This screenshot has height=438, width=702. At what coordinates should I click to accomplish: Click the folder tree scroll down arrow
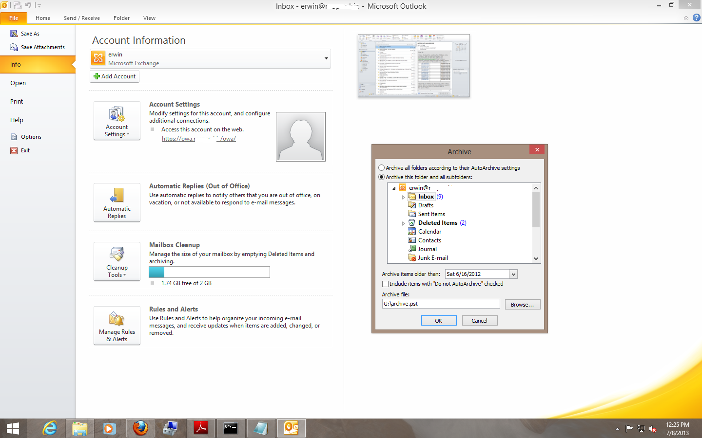click(x=536, y=259)
